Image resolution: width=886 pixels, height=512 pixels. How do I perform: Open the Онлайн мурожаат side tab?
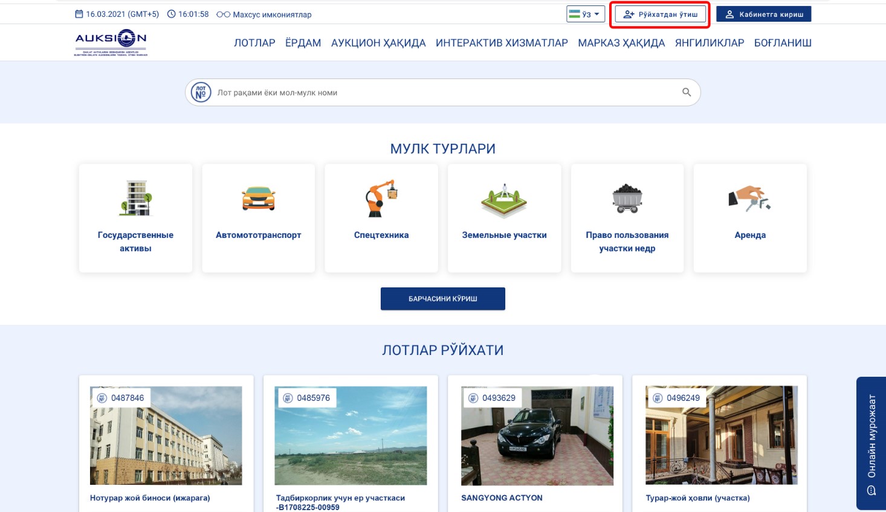[871, 443]
